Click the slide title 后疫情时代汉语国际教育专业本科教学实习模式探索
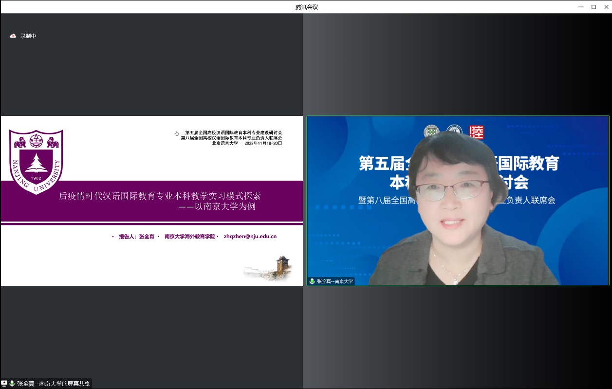Image resolution: width=612 pixels, height=389 pixels. (x=160, y=196)
